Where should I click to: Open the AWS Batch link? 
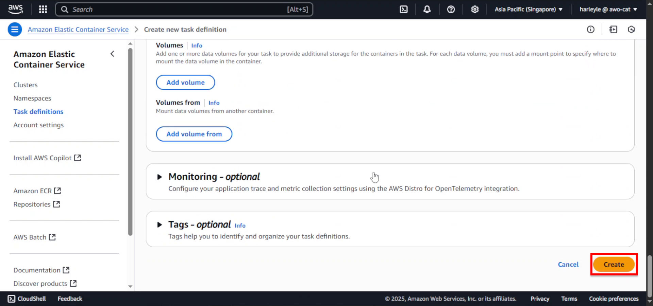[34, 237]
